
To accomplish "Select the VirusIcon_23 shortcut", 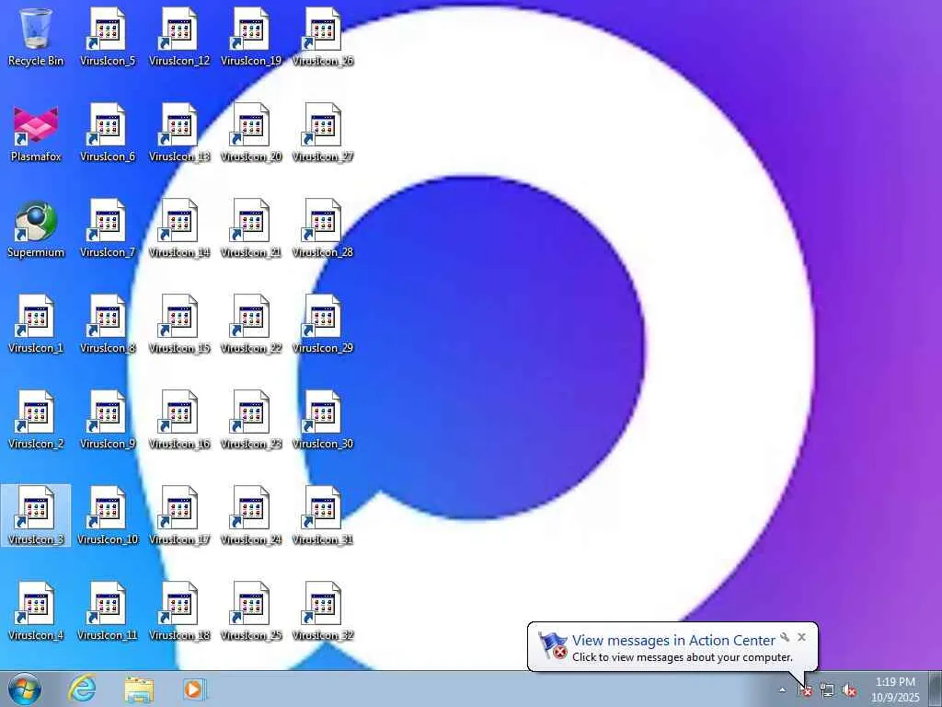I will coord(251,420).
